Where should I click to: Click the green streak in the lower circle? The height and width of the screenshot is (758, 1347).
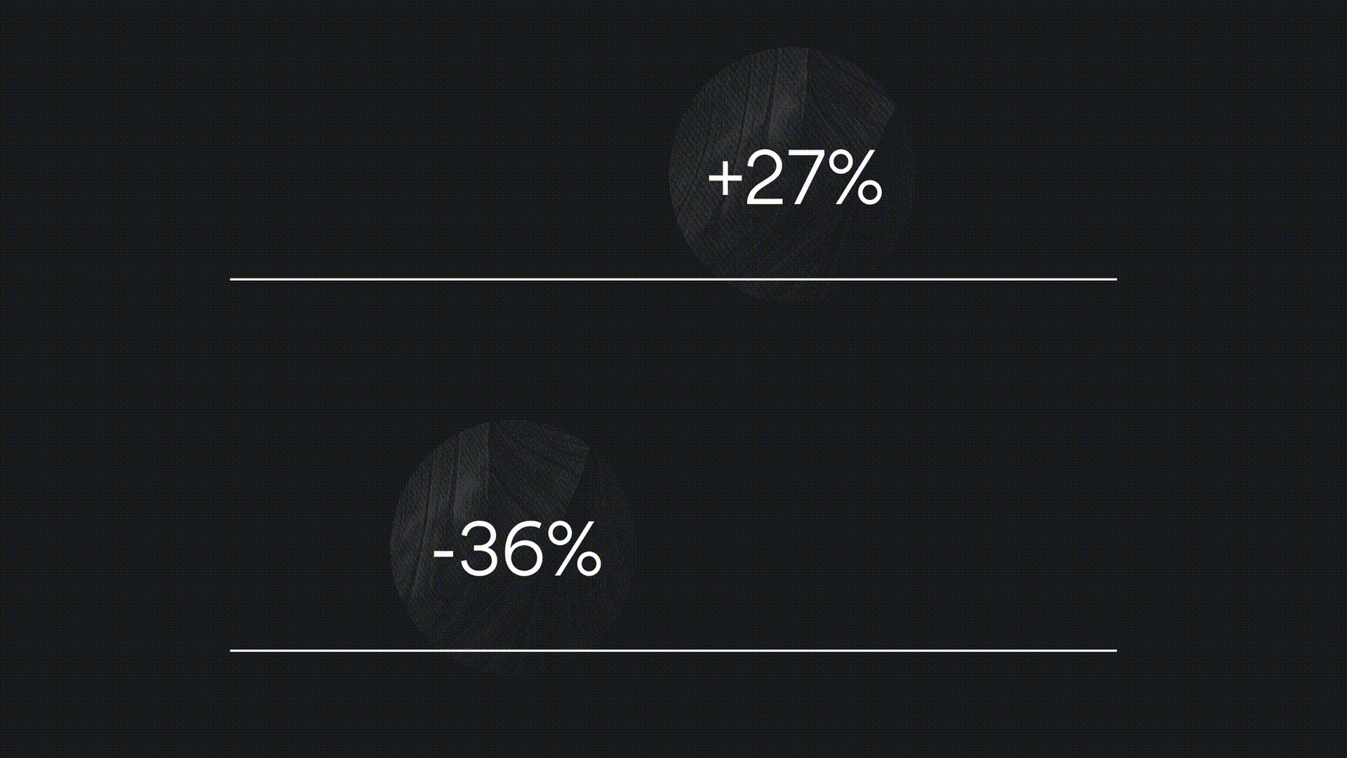pos(469,491)
